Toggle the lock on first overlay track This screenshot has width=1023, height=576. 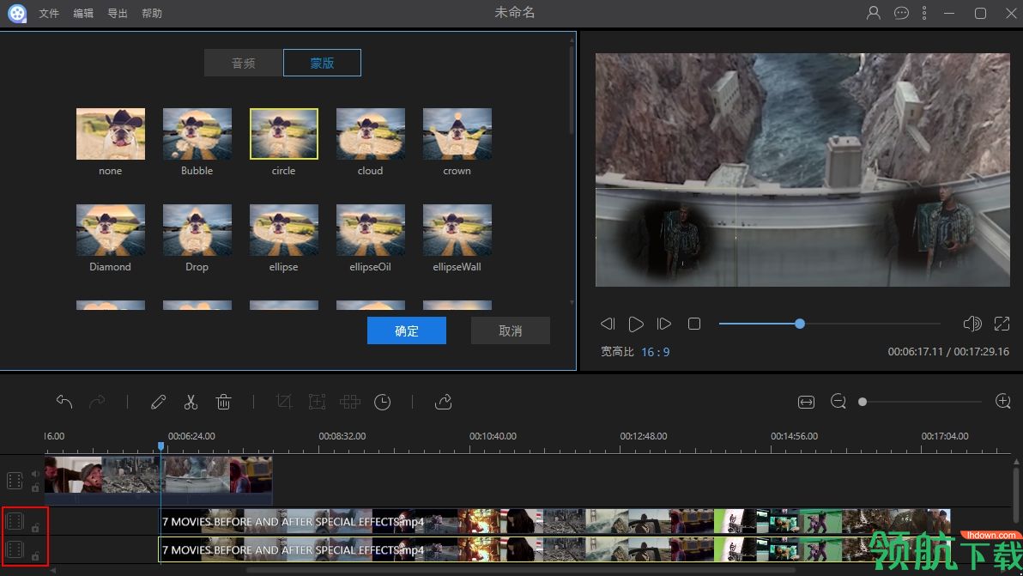(35, 528)
